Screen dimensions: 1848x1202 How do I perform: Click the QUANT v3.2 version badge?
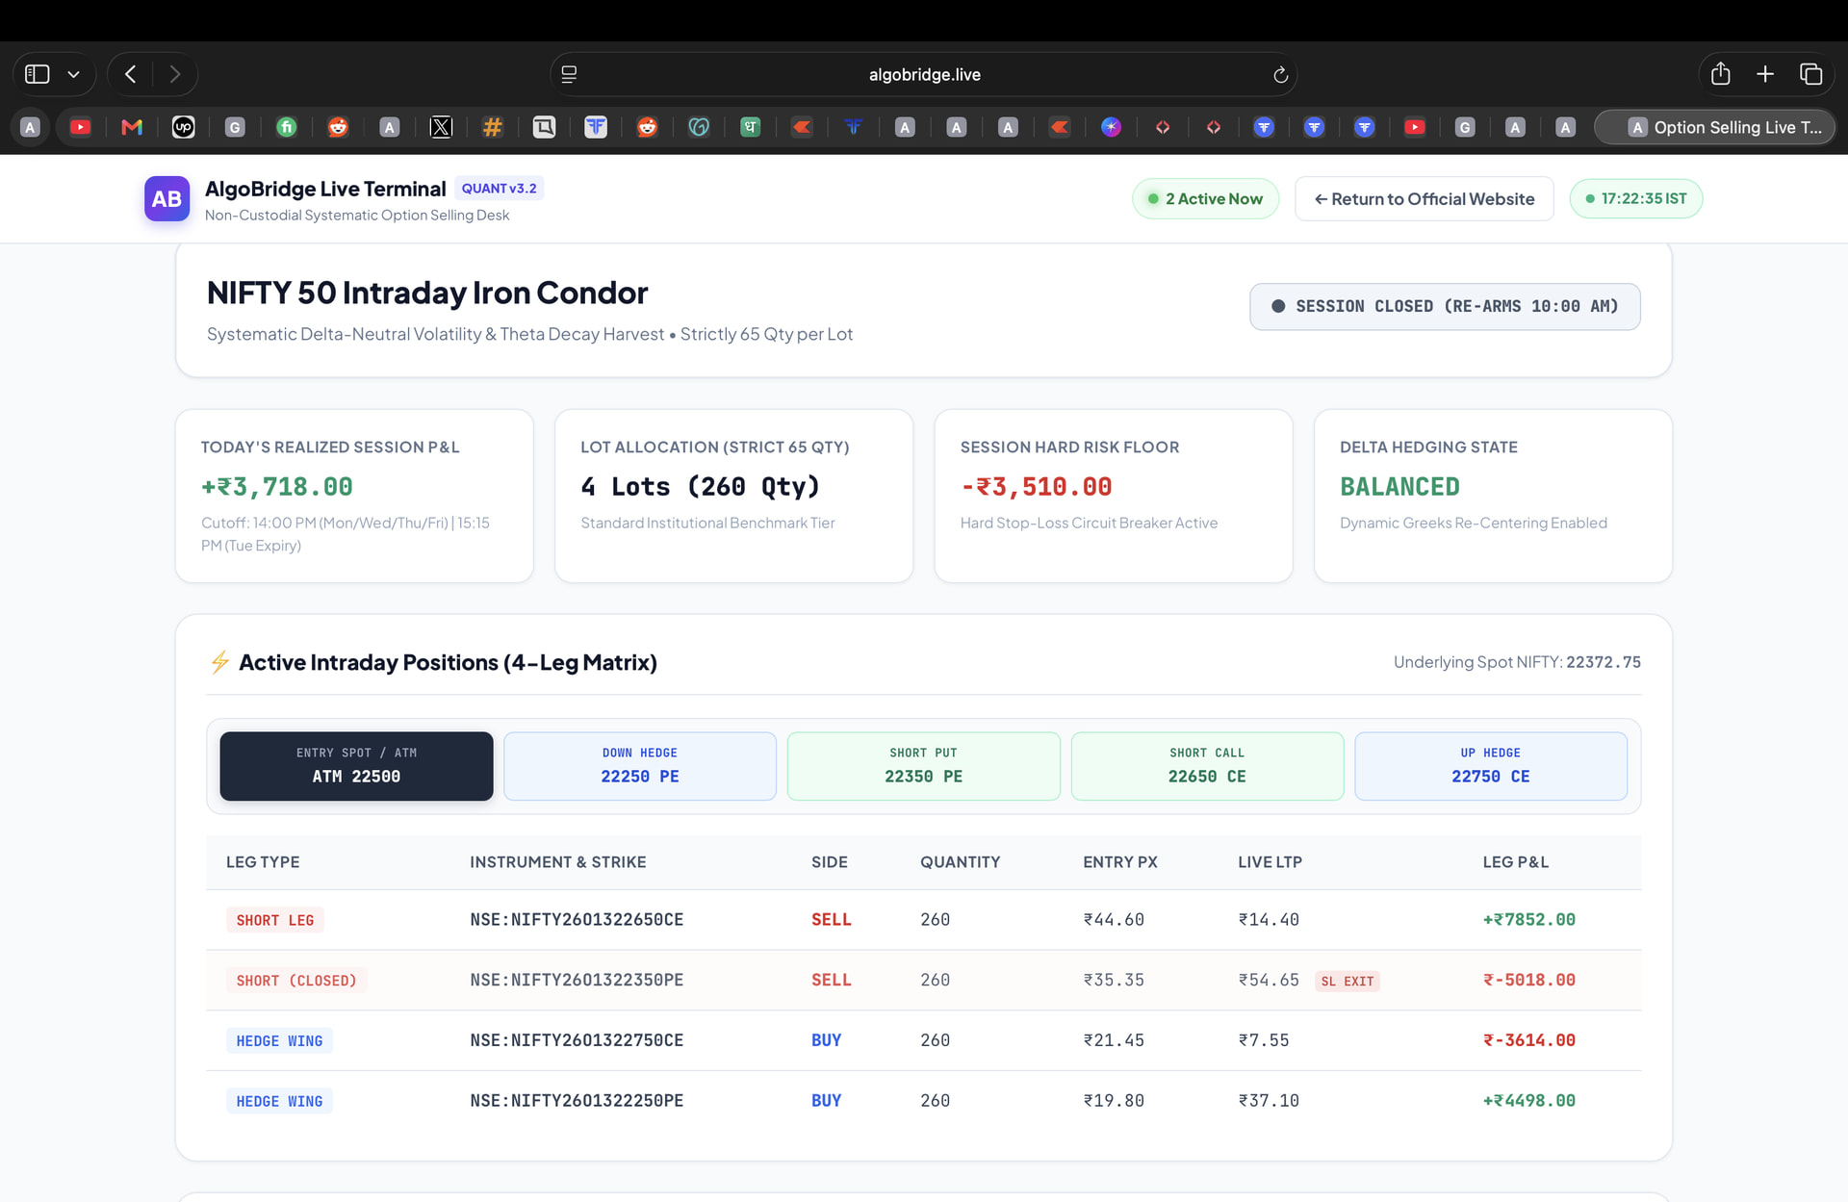pos(499,189)
